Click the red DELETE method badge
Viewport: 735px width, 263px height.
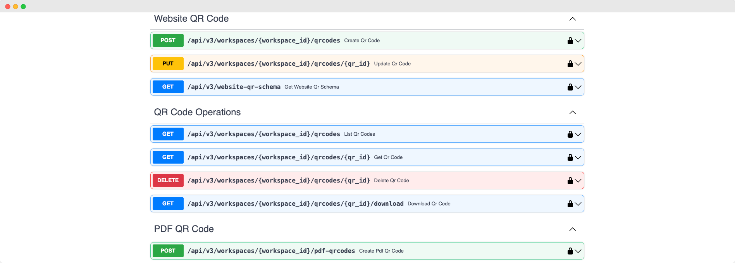coord(168,181)
